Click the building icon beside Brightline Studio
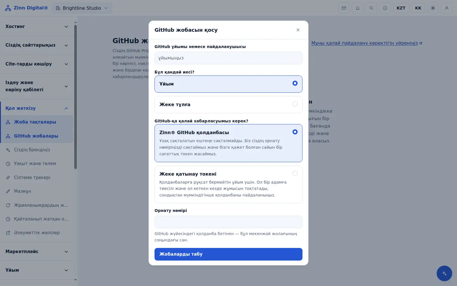The image size is (457, 286). click(58, 8)
